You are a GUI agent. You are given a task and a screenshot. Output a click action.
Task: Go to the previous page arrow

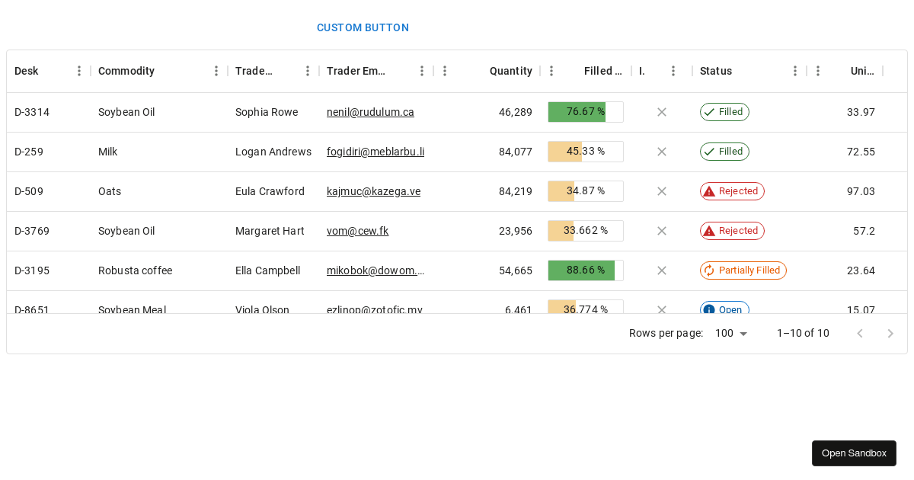click(860, 333)
